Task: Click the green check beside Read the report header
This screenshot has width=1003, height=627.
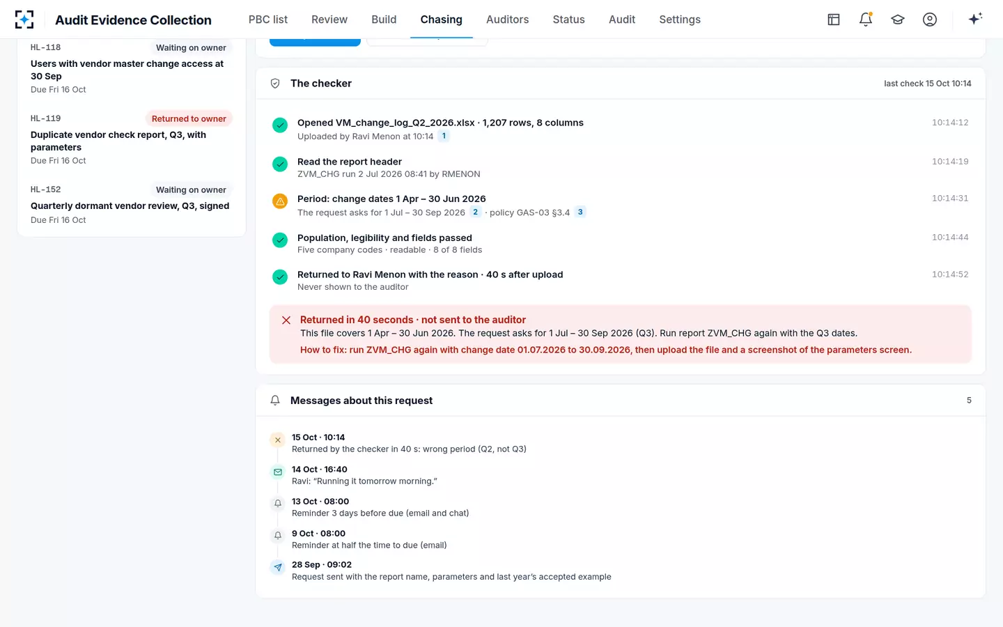Action: (x=280, y=164)
